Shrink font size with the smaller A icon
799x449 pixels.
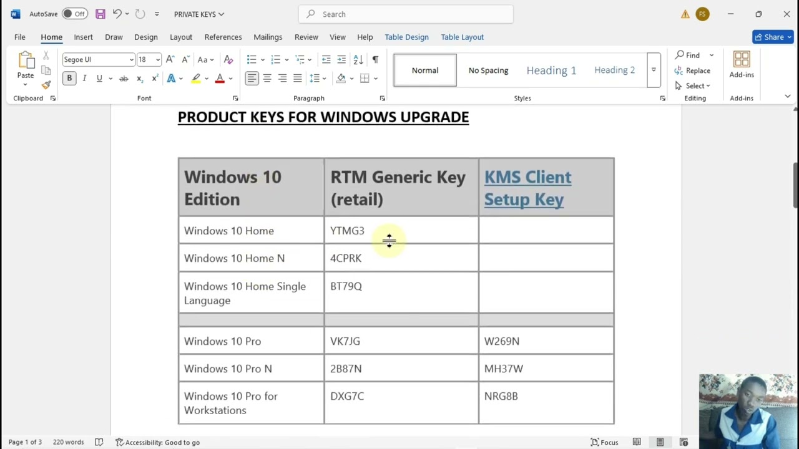click(x=185, y=59)
